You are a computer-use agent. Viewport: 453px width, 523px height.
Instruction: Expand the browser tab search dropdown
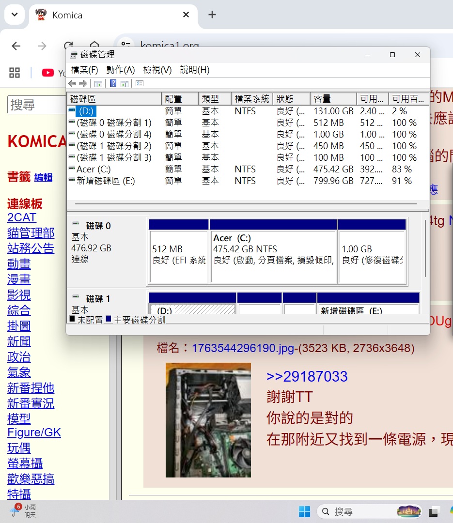pyautogui.click(x=15, y=15)
